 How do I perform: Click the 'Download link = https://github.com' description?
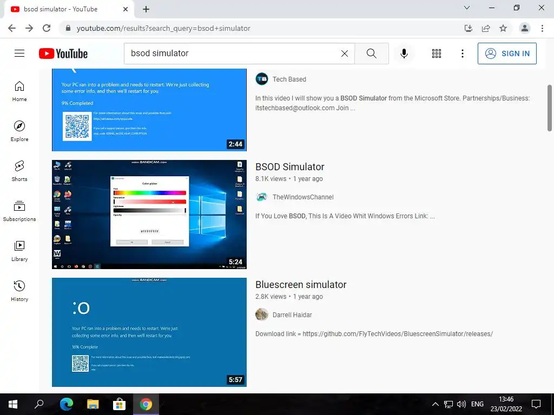pyautogui.click(x=374, y=334)
